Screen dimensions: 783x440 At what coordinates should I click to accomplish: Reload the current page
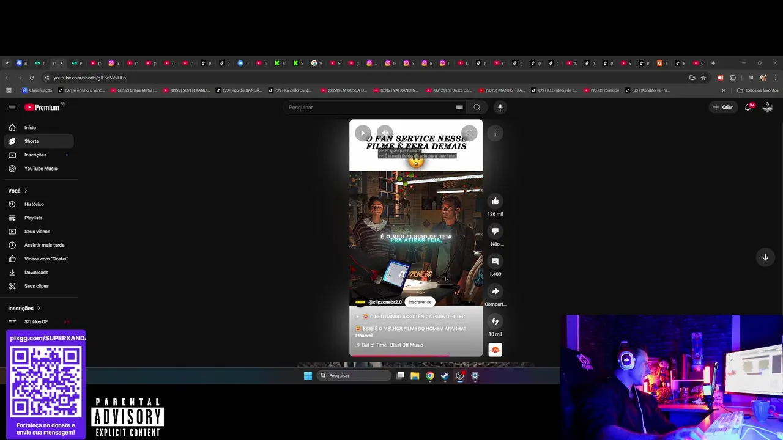32,78
